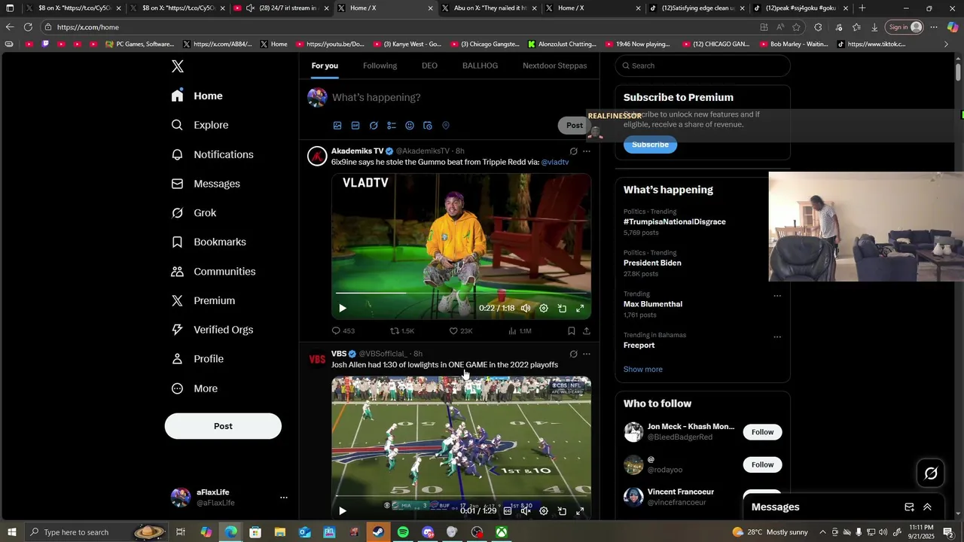964x542 pixels.
Task: Open Communities in sidebar
Action: click(x=213, y=271)
